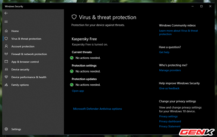Click the back arrow icon
The width and height of the screenshot is (217, 137).
click(x=6, y=13)
